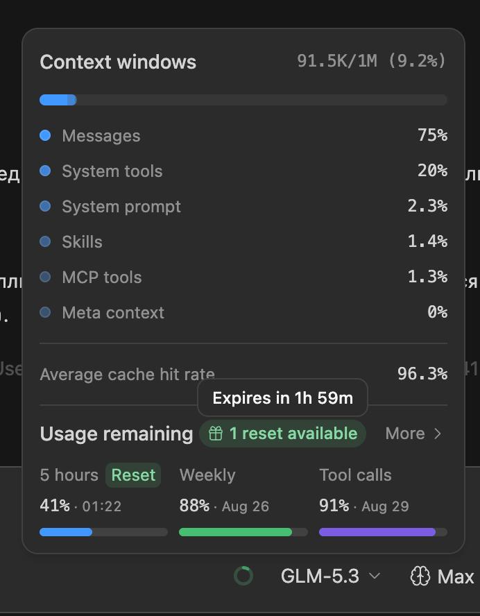Screen dimensions: 480x616
Task: Click the green Reset button for 5 hours
Action: pos(133,475)
